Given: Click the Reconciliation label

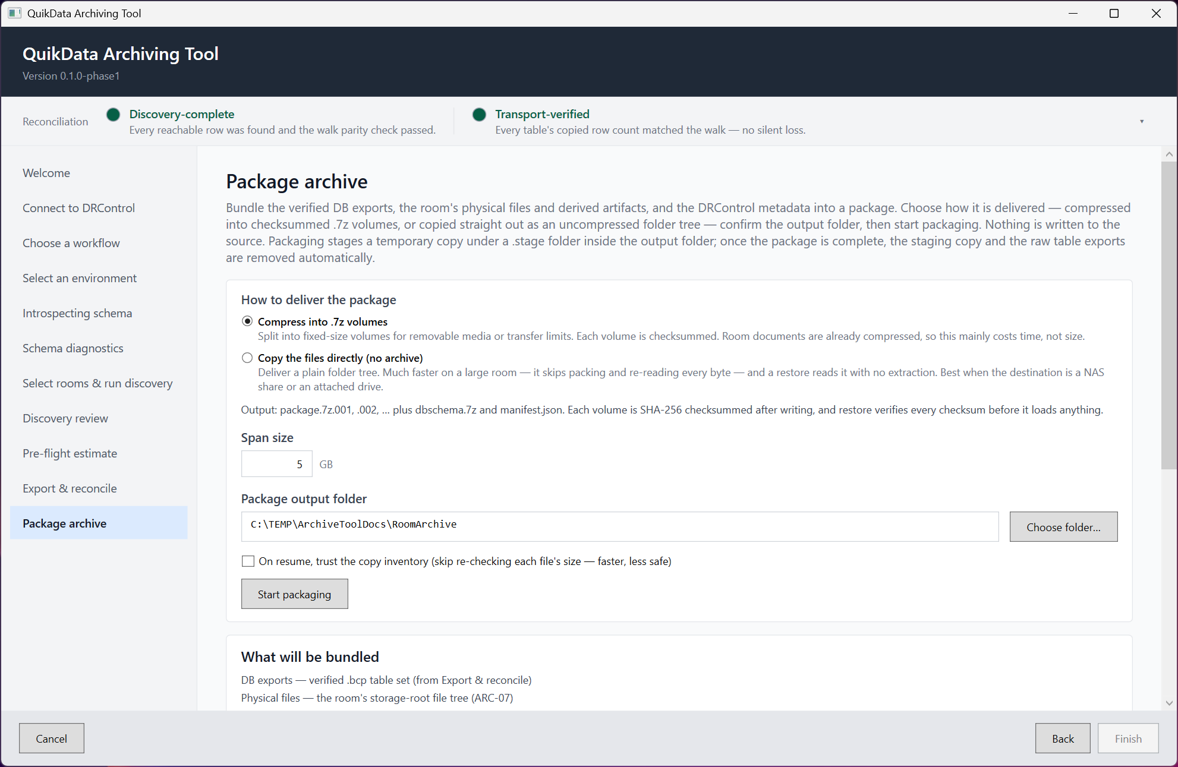Looking at the screenshot, I should 55,121.
